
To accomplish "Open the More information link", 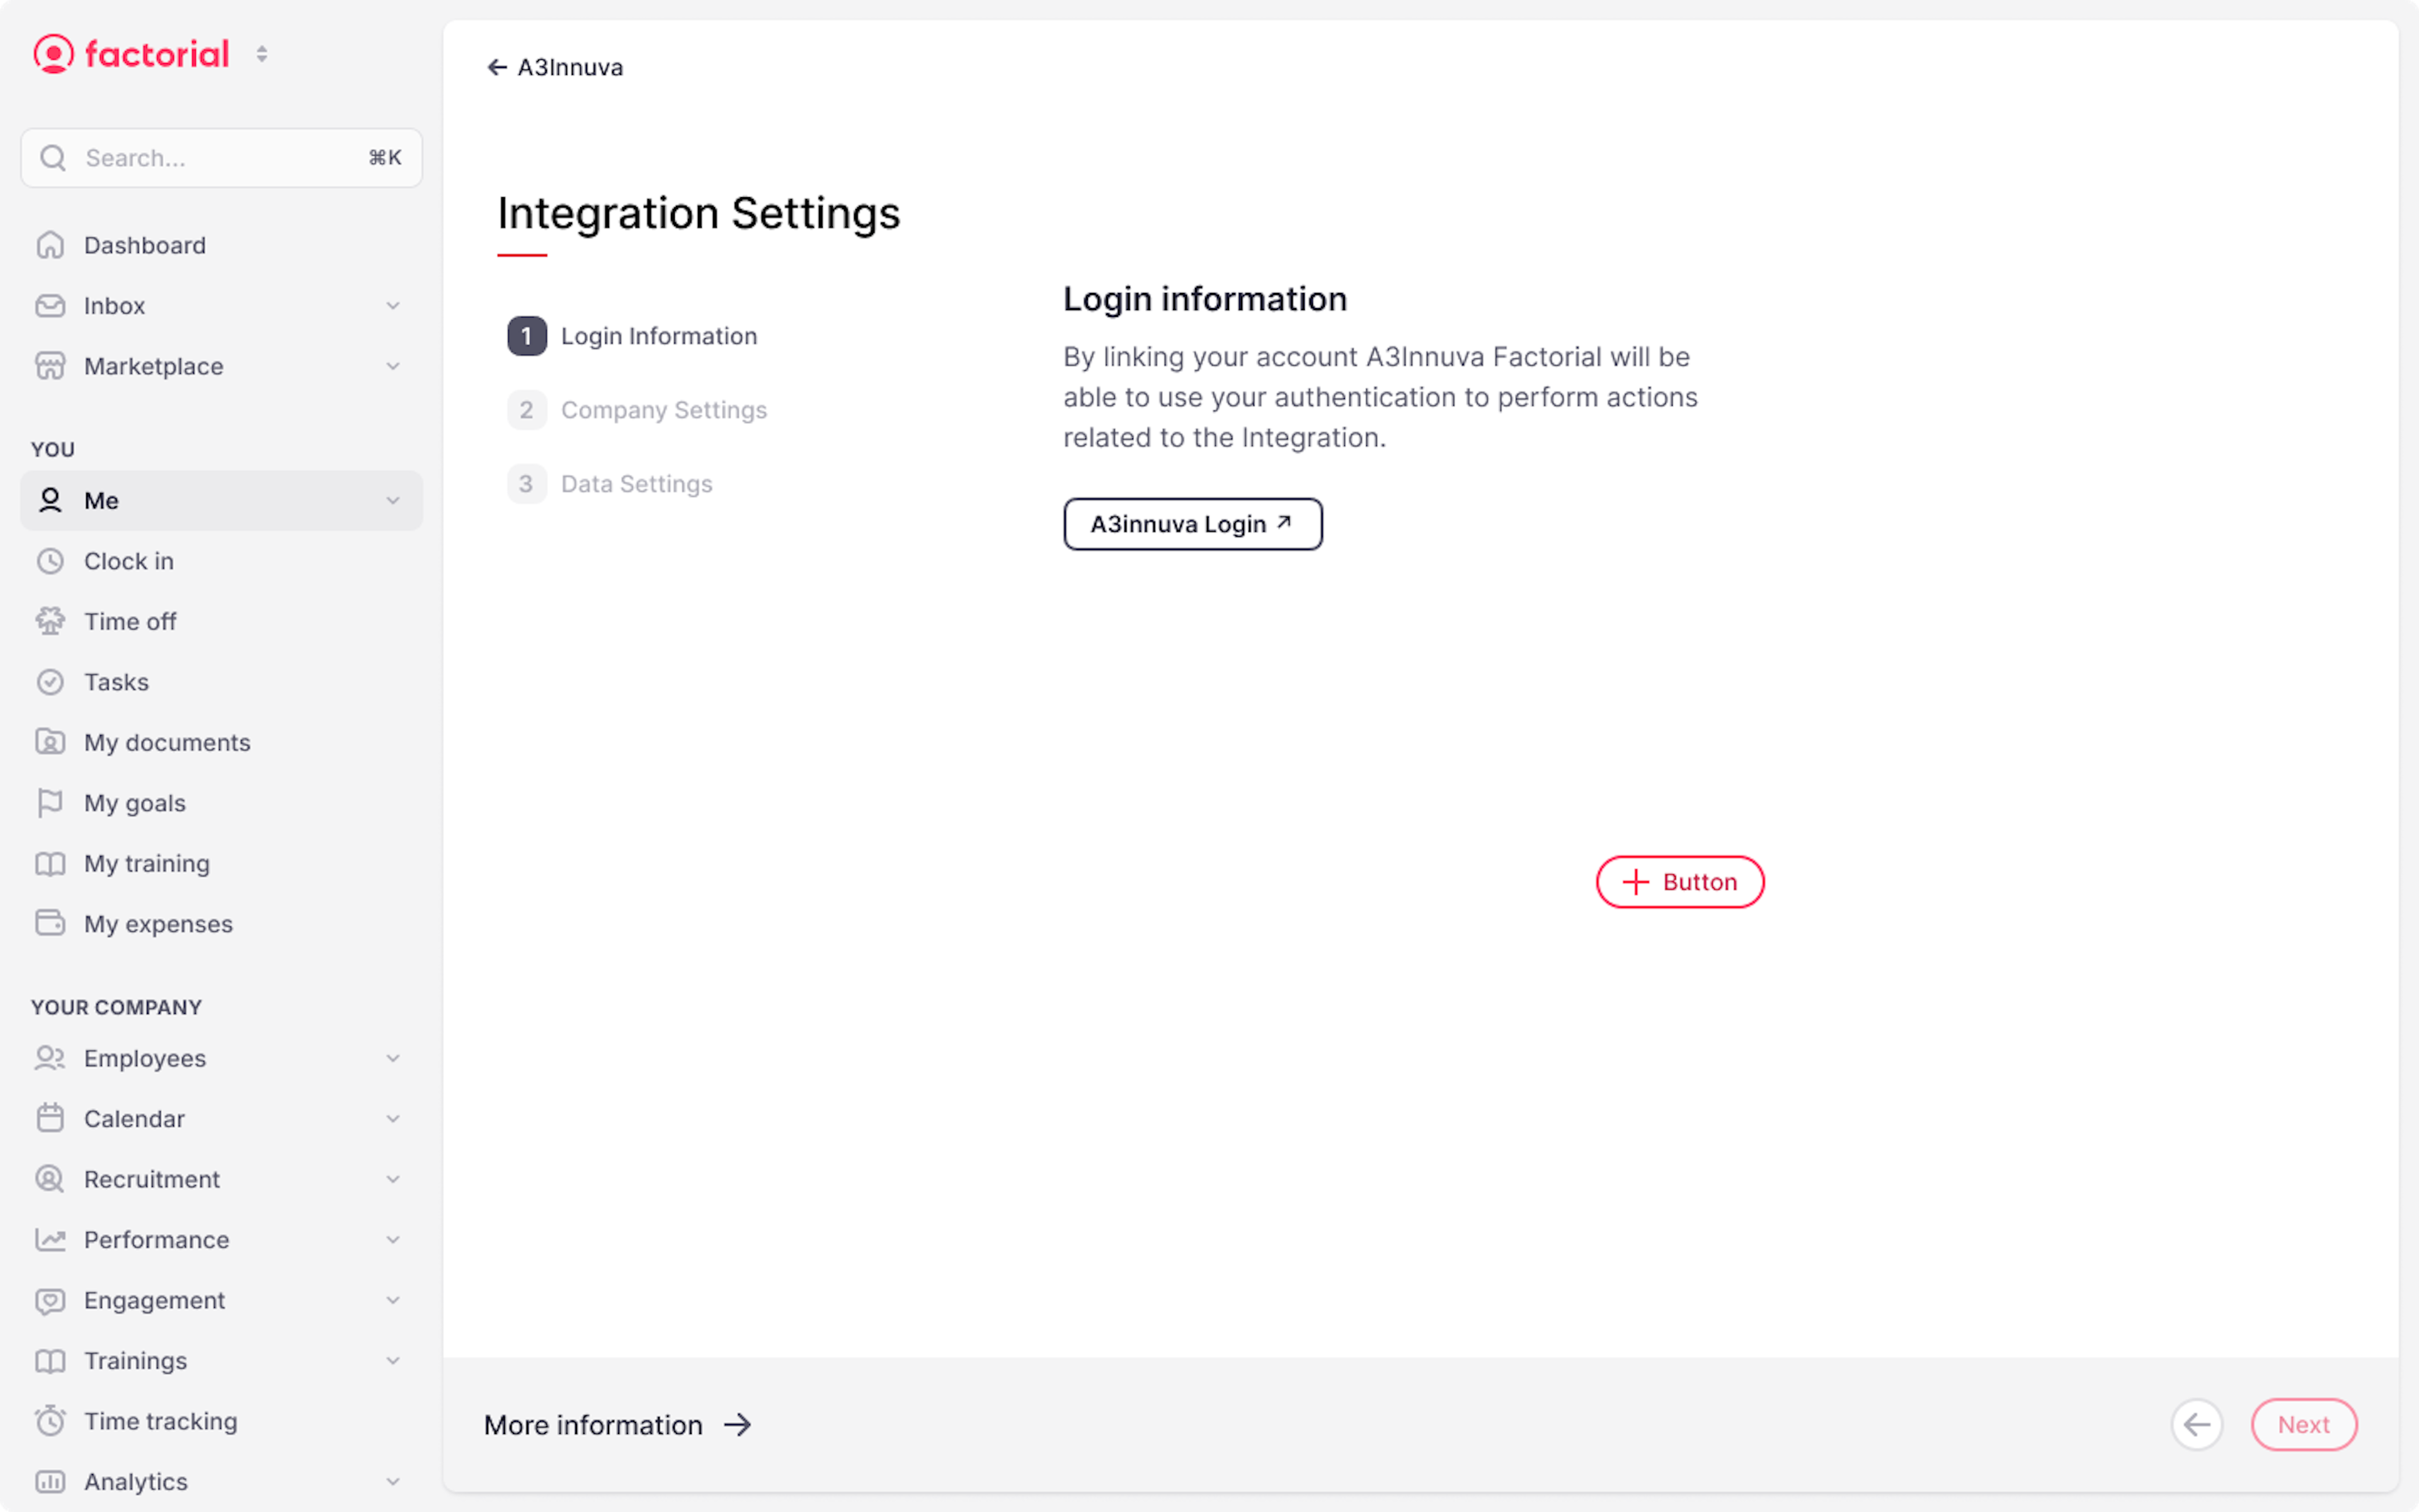I will pyautogui.click(x=618, y=1425).
